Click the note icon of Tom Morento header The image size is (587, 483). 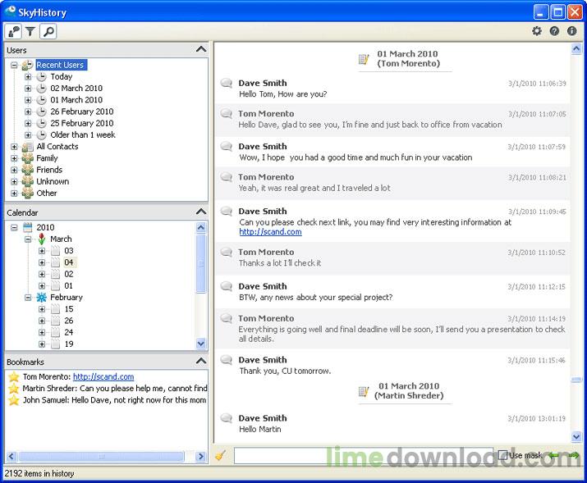tap(364, 59)
